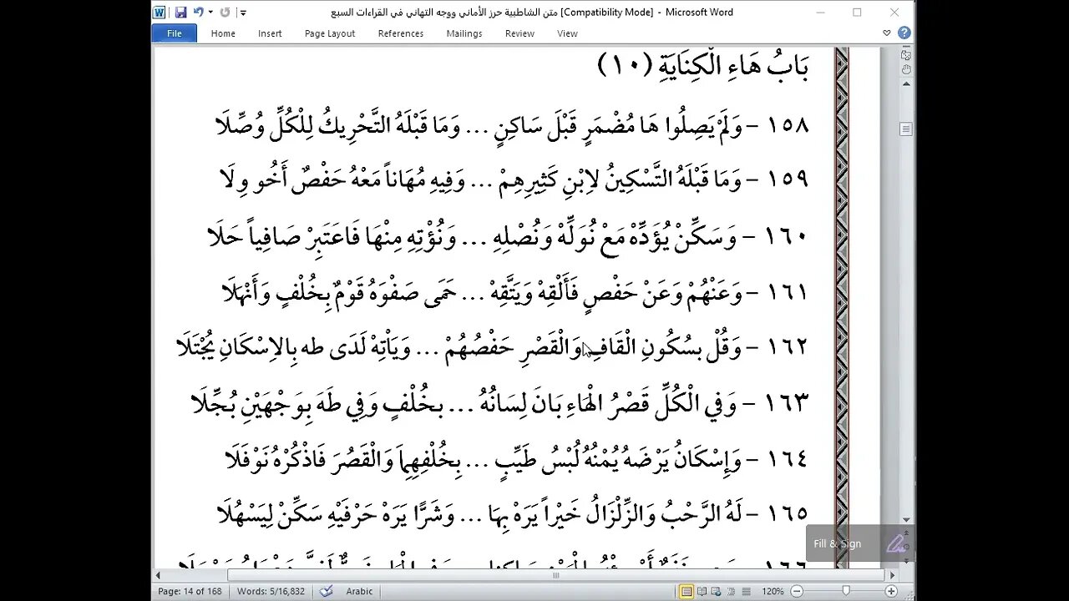
Task: Click the Redo button in Quick Access Toolbar
Action: [225, 13]
